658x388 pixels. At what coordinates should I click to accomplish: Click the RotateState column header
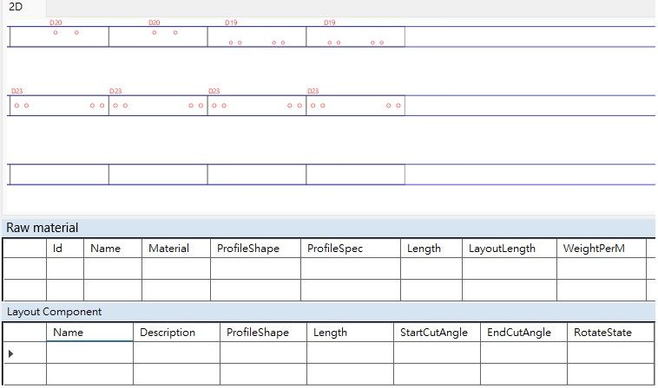[x=609, y=333]
